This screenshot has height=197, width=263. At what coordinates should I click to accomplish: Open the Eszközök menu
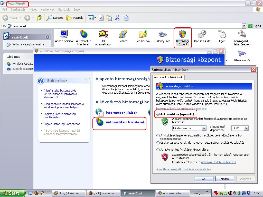[64, 9]
